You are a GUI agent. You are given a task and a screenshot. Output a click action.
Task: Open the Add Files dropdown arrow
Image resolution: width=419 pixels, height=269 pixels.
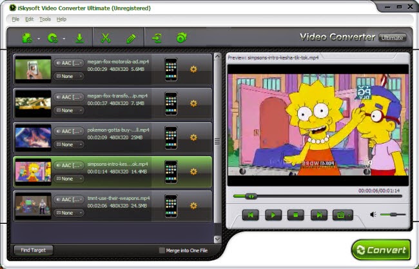pyautogui.click(x=39, y=39)
